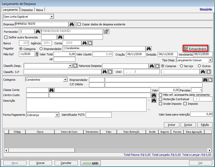Click Valor base para retenção field
This screenshot has width=215, height=167.
201,114
